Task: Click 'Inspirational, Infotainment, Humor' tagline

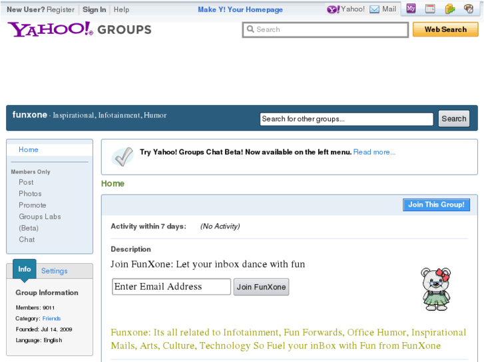Action: tap(110, 115)
